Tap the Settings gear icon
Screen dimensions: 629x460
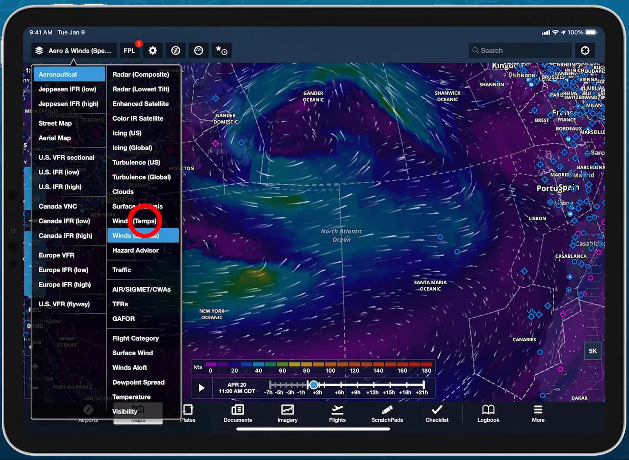click(x=152, y=50)
